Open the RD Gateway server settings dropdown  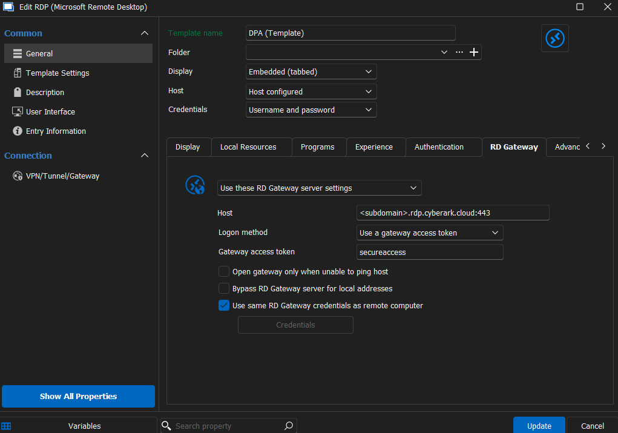click(319, 188)
